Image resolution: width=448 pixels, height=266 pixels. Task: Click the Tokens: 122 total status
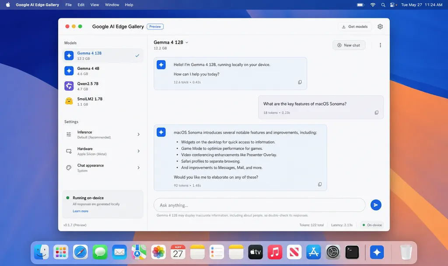[x=311, y=225]
